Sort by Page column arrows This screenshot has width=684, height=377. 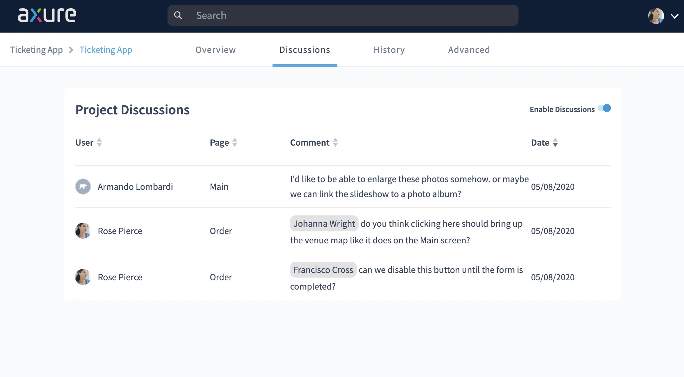coord(235,142)
